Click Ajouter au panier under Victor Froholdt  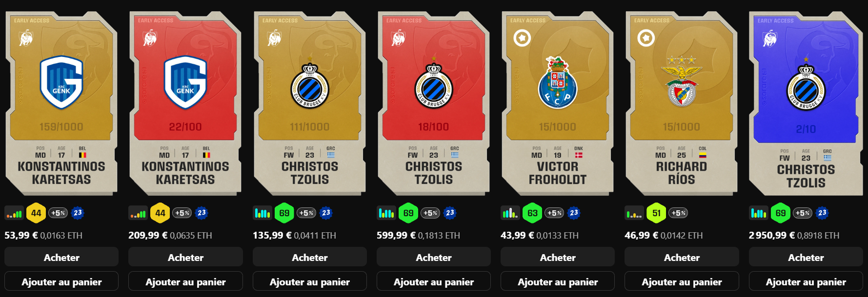(x=558, y=281)
